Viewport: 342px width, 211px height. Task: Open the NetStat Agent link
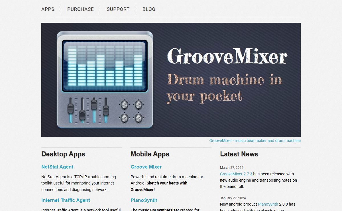click(x=57, y=167)
